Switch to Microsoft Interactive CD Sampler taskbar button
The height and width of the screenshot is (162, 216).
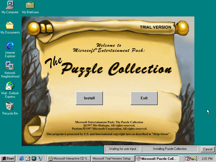[69, 158]
